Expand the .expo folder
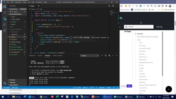Screen dimensions: 176x99 [13, 17]
